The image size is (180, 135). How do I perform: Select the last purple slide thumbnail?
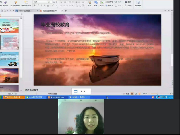(x=9, y=88)
